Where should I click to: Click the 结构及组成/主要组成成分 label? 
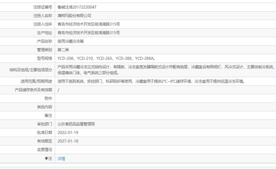pyautogui.click(x=31, y=70)
